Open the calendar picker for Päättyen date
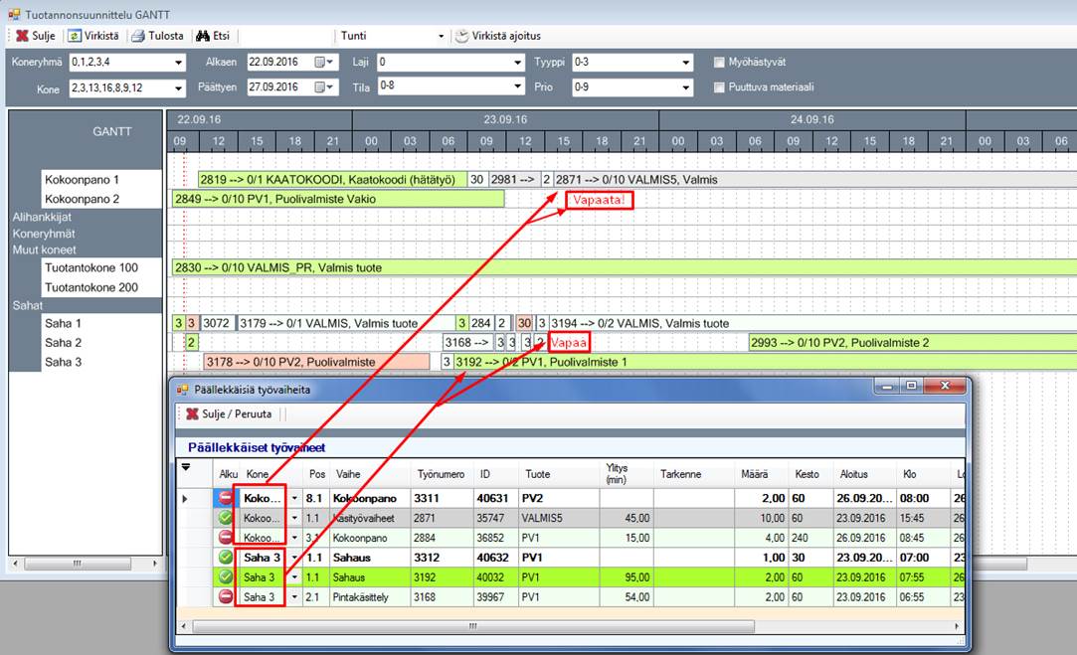 (x=324, y=87)
